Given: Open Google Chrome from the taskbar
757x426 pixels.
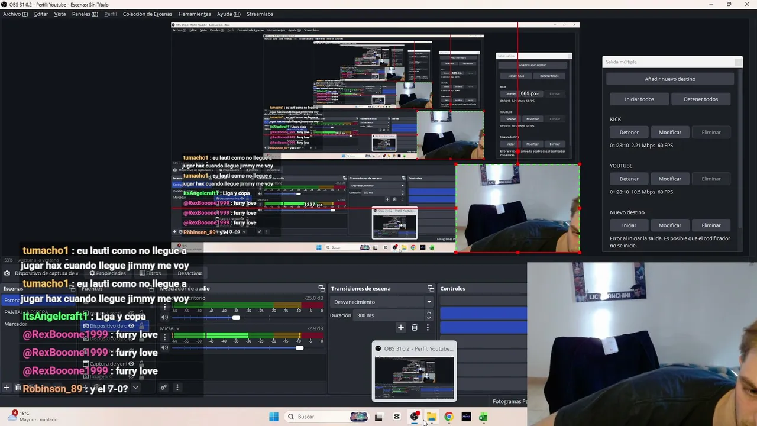Looking at the screenshot, I should pyautogui.click(x=449, y=417).
